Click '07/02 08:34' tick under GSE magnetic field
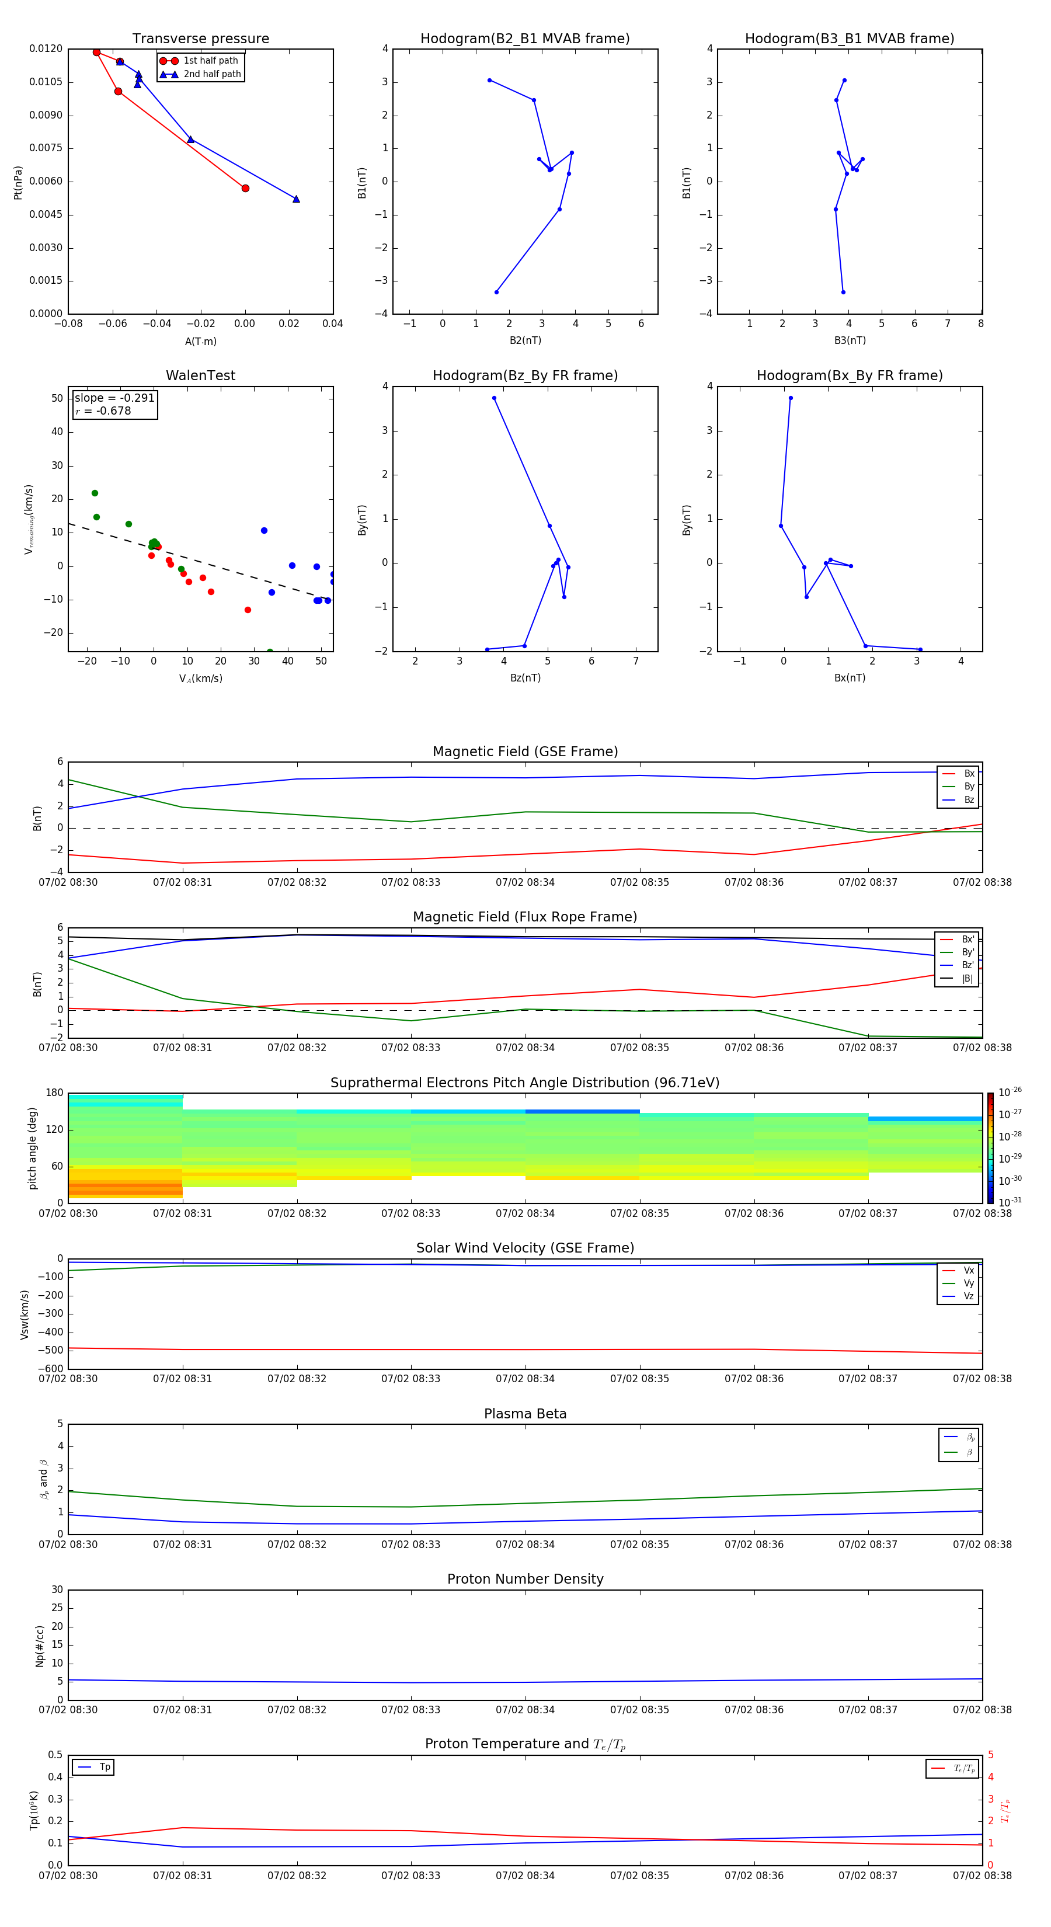The width and height of the screenshot is (1051, 1927). click(525, 883)
